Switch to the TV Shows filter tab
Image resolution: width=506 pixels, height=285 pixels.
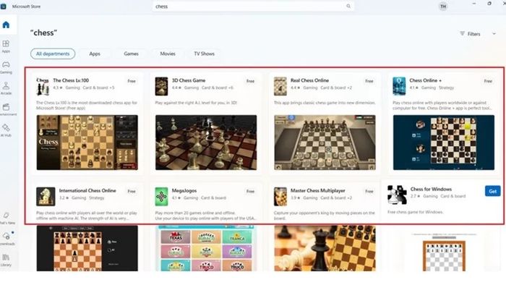click(x=204, y=54)
